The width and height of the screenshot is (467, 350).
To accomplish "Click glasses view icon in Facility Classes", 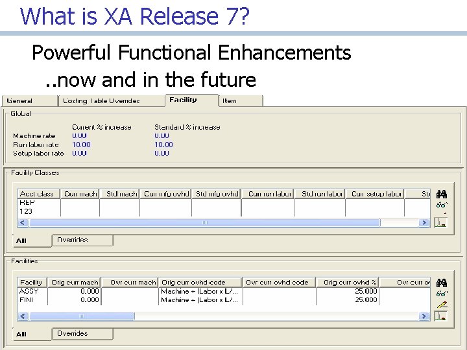I will click(442, 205).
